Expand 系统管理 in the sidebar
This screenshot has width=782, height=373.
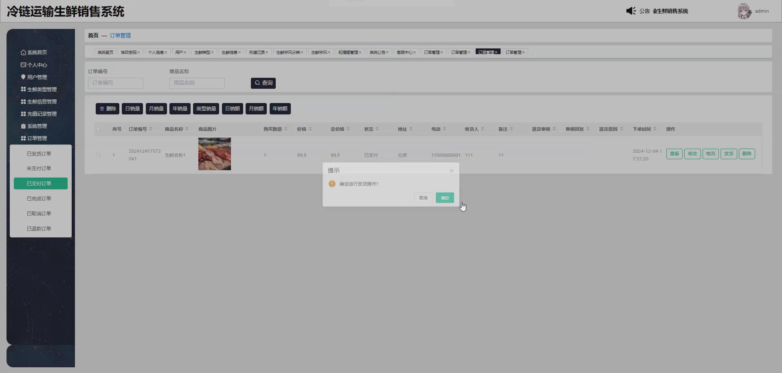pos(34,126)
